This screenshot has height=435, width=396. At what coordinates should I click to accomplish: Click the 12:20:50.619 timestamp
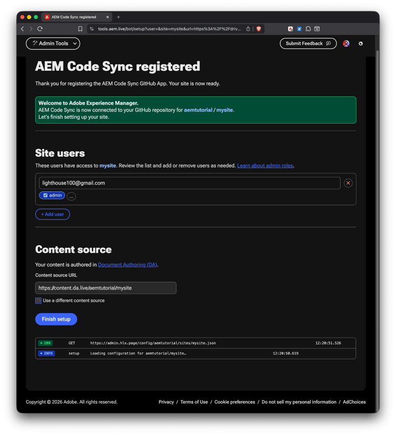(x=286, y=354)
